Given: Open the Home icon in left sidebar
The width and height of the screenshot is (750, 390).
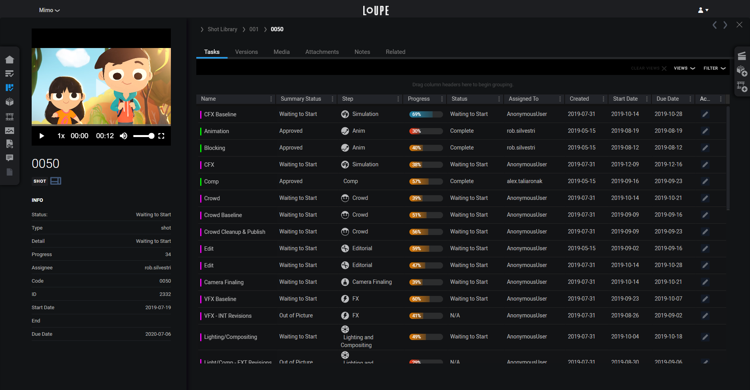Looking at the screenshot, I should click(10, 59).
